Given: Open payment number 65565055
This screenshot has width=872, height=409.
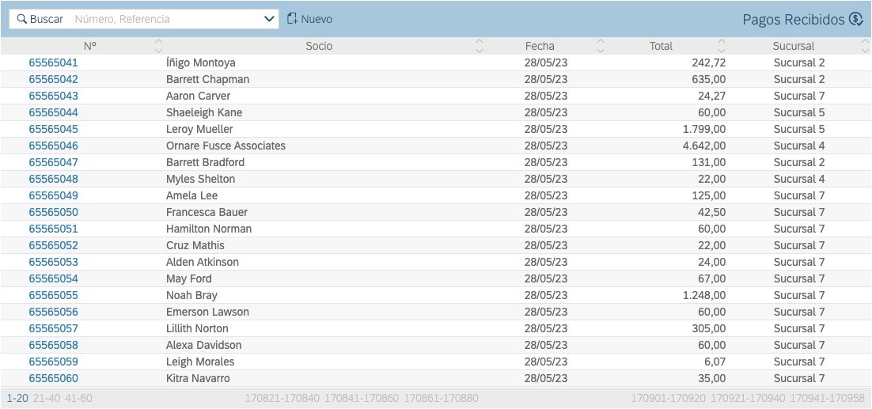Looking at the screenshot, I should coord(53,295).
